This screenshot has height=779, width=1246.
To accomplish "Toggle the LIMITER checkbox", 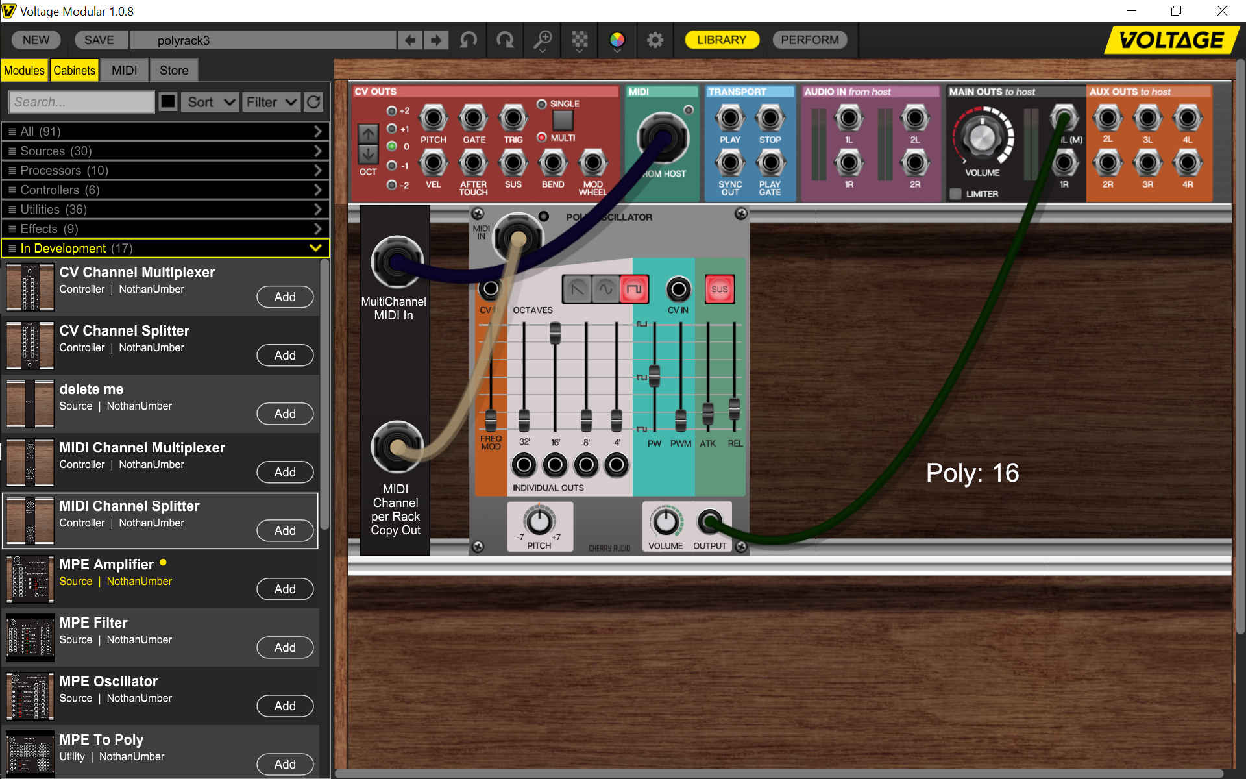I will [955, 193].
